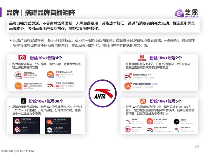Click the 安踏儿童 ANTAKIDS account name

[33, 84]
